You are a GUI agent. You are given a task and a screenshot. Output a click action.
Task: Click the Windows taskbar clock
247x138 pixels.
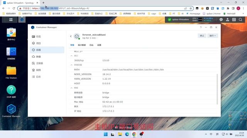coord(240,134)
